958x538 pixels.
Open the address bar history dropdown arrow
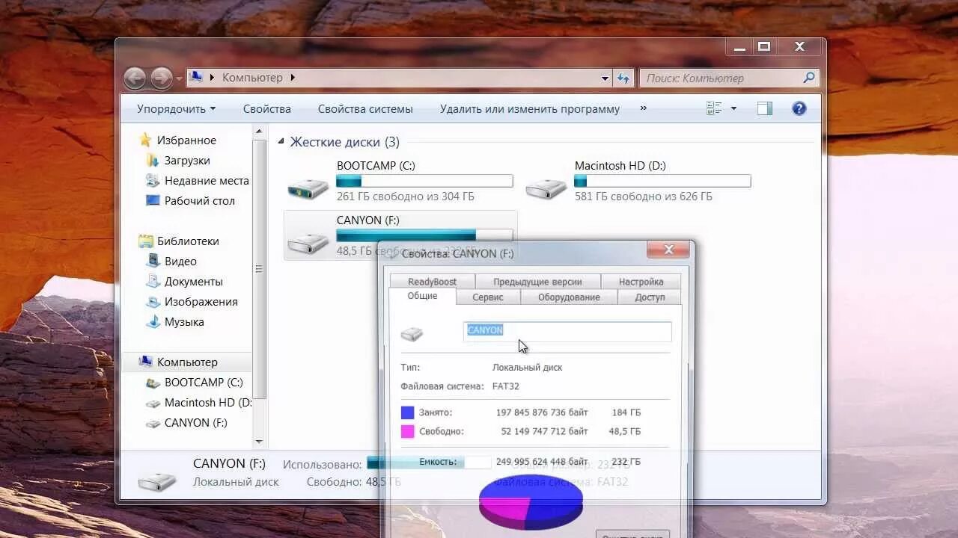(605, 78)
